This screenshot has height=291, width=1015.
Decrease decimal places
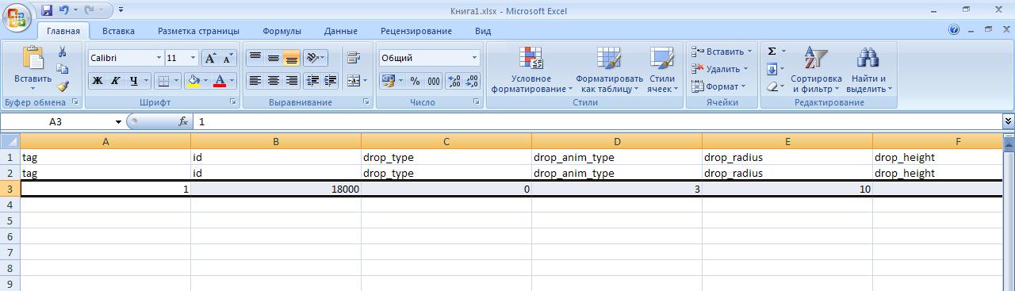(x=472, y=81)
